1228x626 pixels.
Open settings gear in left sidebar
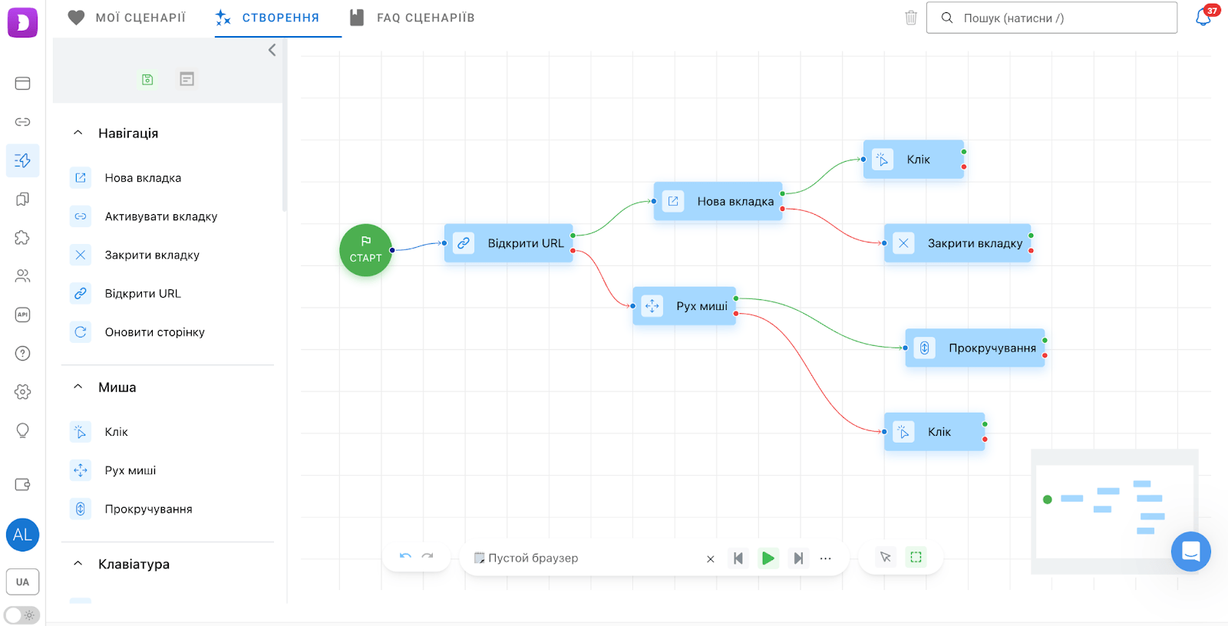pyautogui.click(x=22, y=392)
